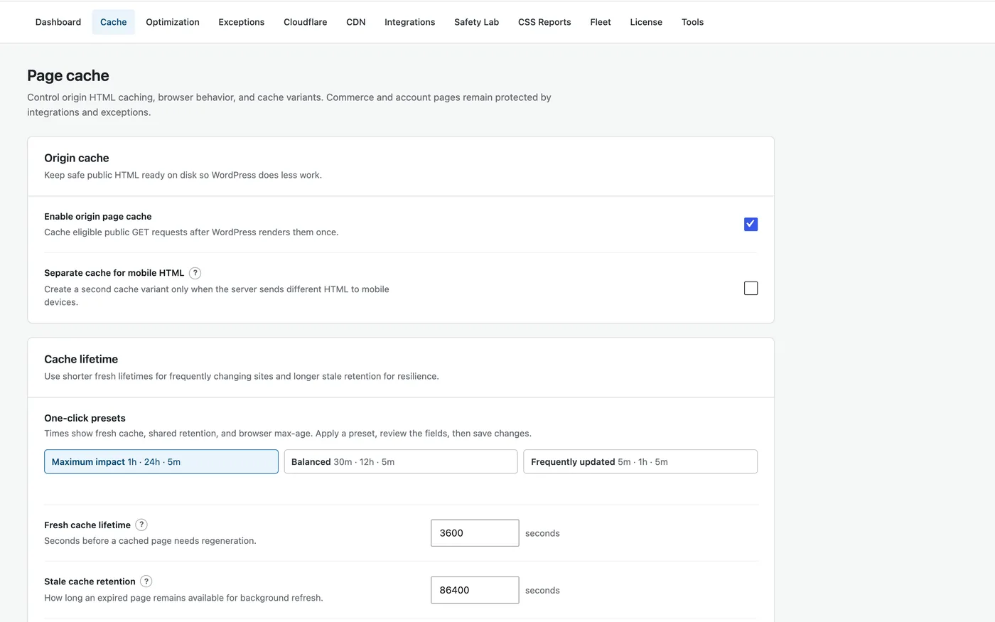Switch to the Fleet tab
995x622 pixels.
pyautogui.click(x=601, y=22)
